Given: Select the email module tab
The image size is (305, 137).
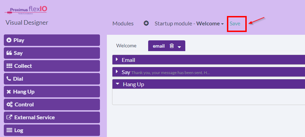Looking at the screenshot, I should pyautogui.click(x=159, y=46).
